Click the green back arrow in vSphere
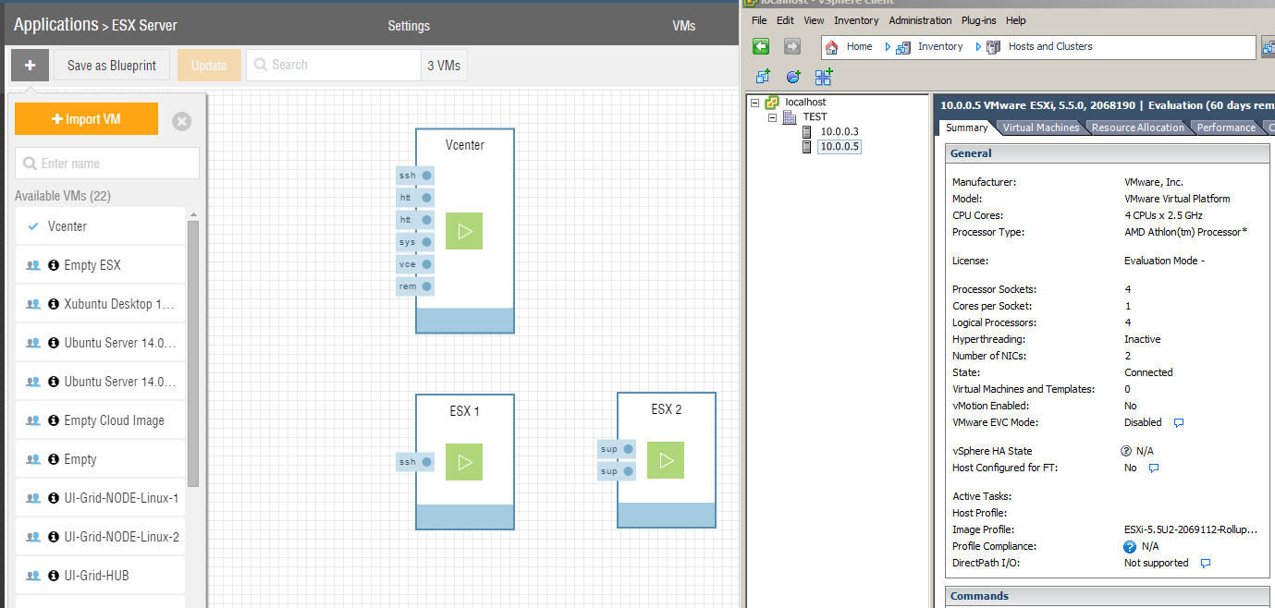The image size is (1275, 608). click(x=761, y=46)
